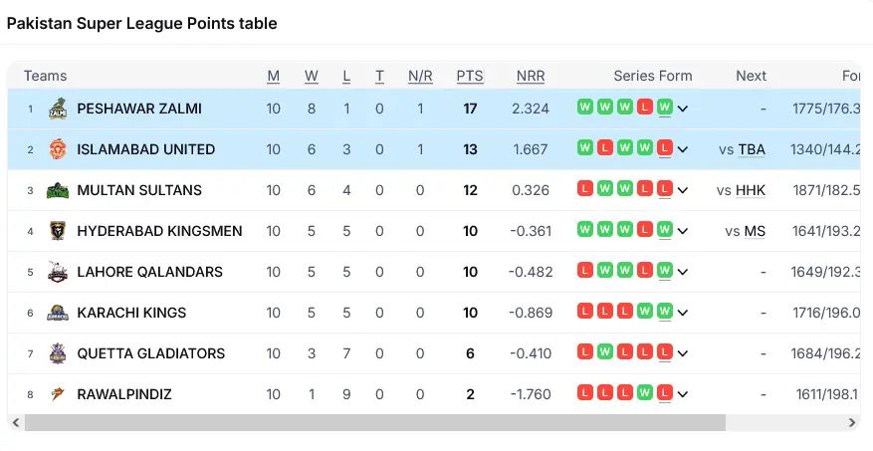Click the Rawalpindiz team logo
The image size is (873, 451).
pyautogui.click(x=57, y=394)
